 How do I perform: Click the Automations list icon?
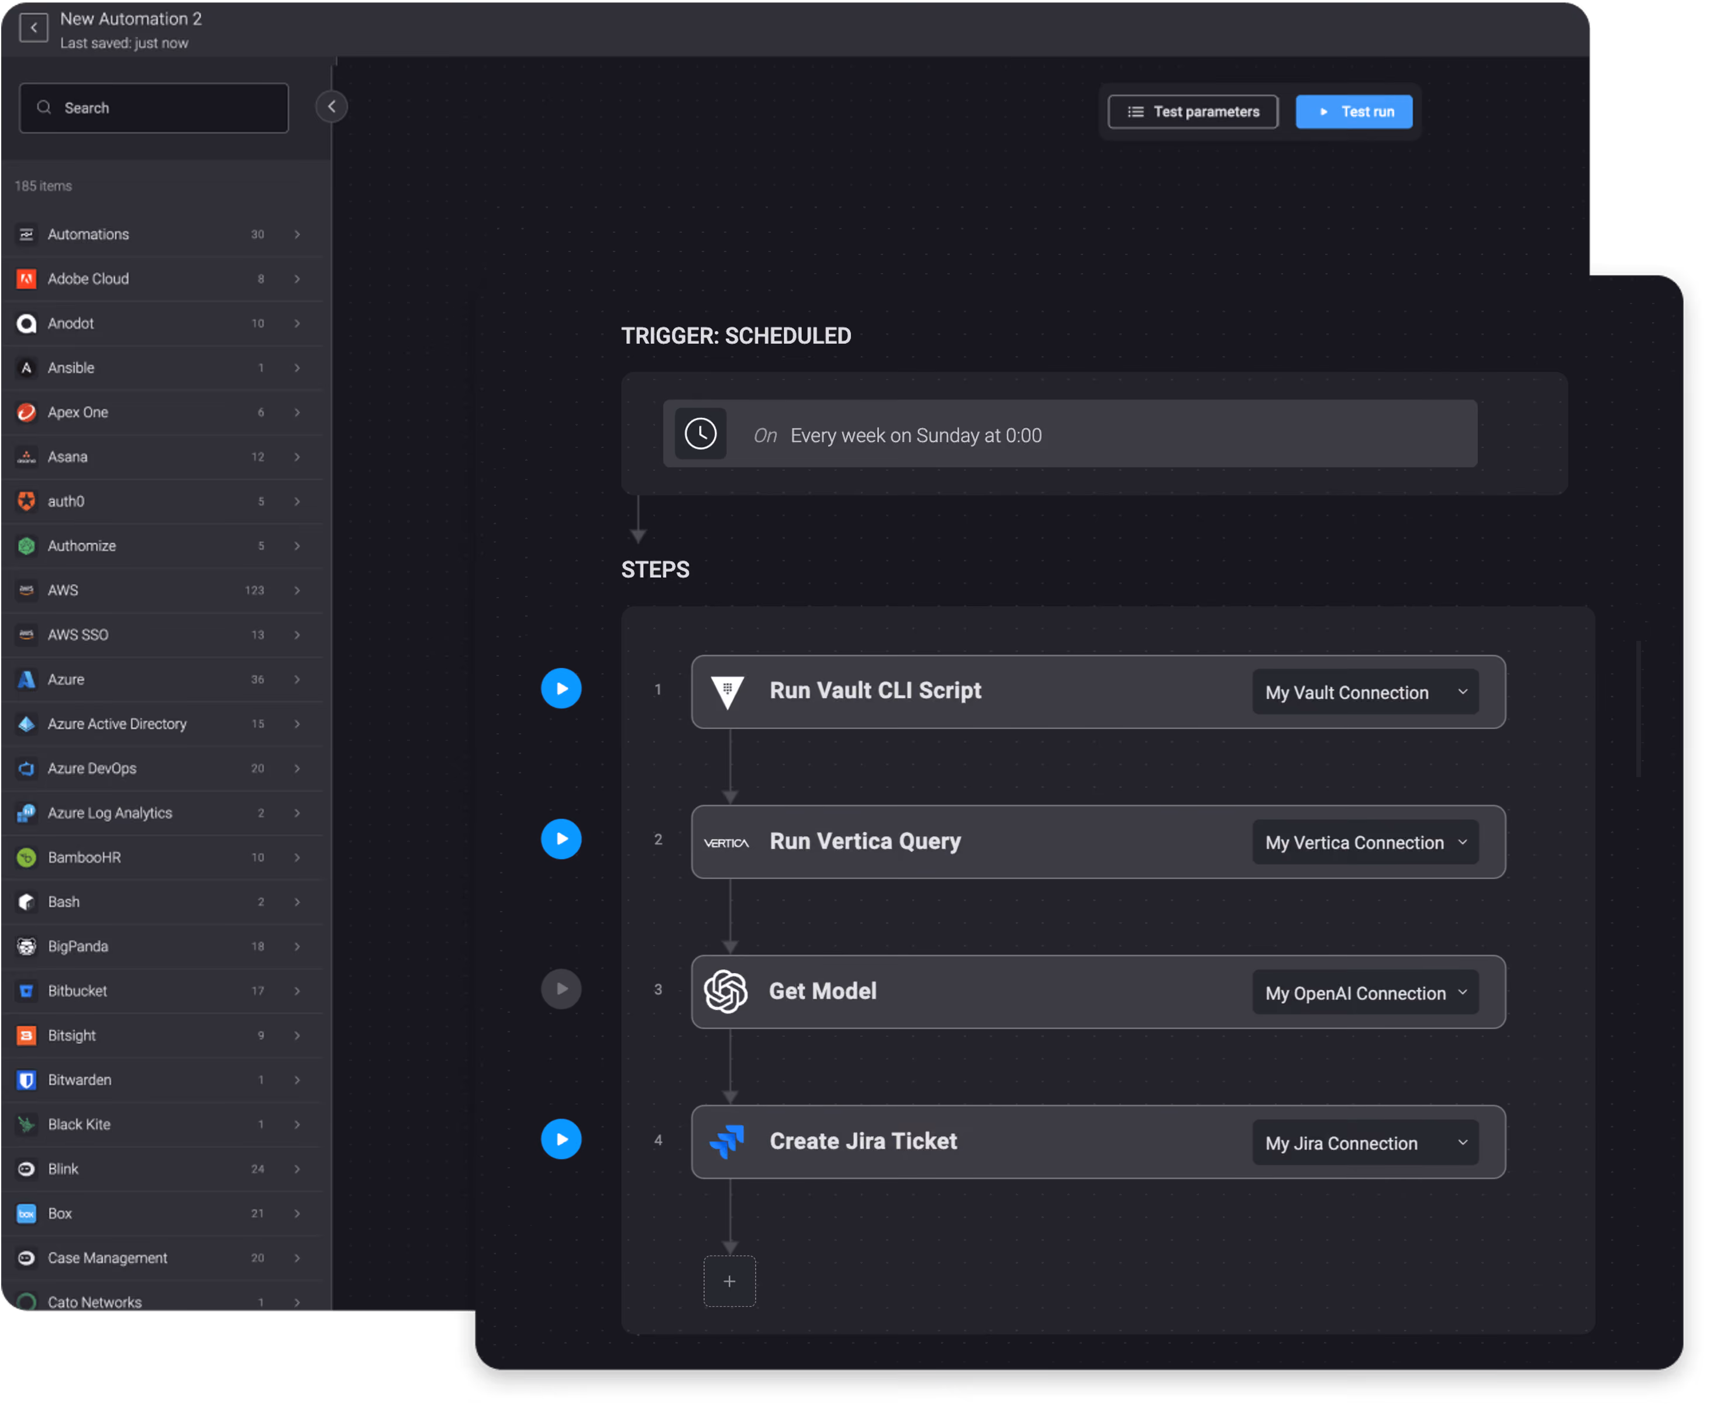[27, 234]
